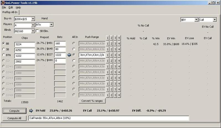
Task: Select the BTN All In radio button
Action: pyautogui.click(x=74, y=55)
